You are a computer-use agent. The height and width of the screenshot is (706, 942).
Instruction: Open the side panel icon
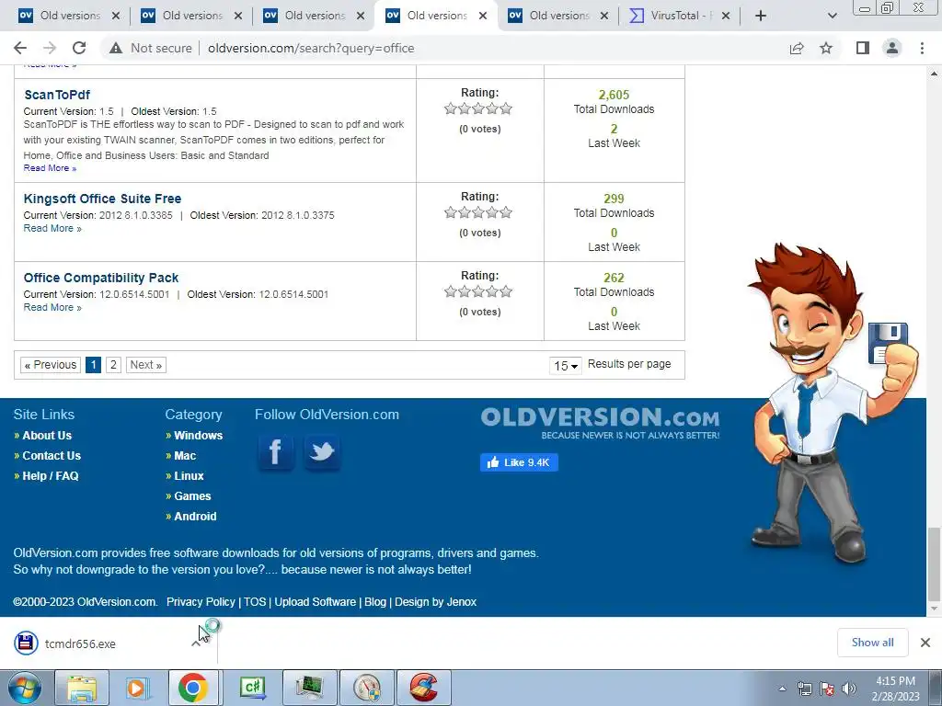click(863, 48)
